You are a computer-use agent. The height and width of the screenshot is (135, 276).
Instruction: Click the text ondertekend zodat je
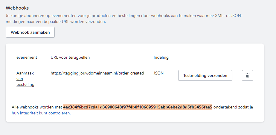pyautogui.click(x=233, y=107)
